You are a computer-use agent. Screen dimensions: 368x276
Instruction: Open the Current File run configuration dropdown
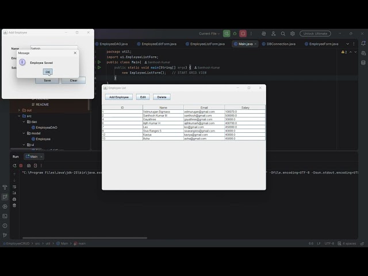point(209,33)
